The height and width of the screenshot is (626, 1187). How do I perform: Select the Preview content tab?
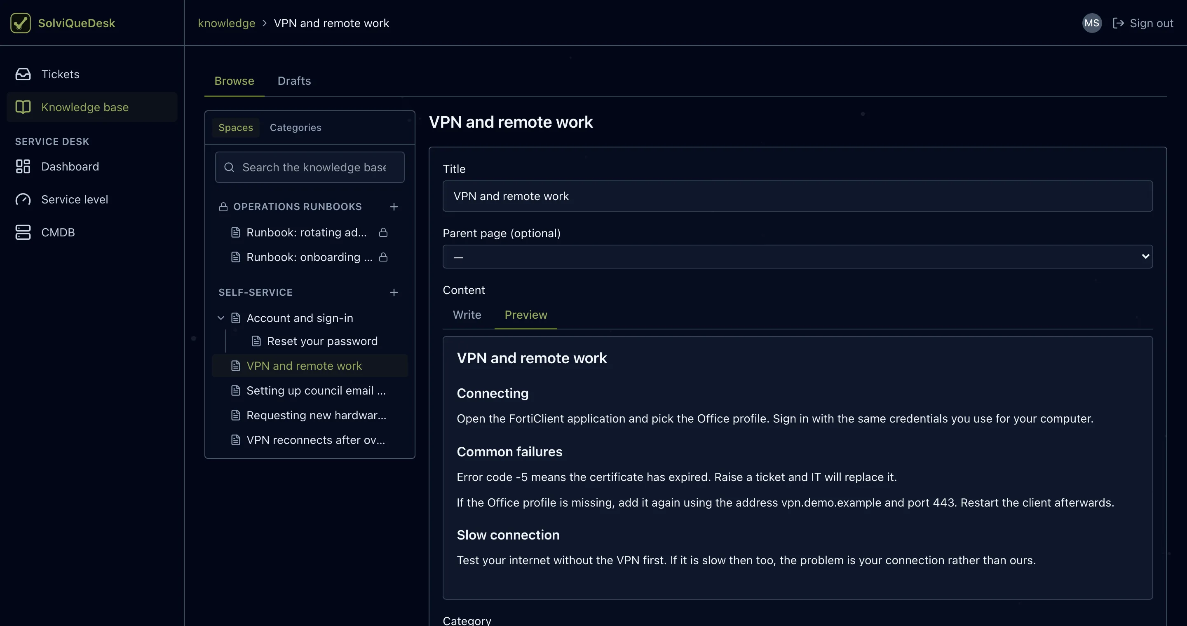pyautogui.click(x=526, y=315)
